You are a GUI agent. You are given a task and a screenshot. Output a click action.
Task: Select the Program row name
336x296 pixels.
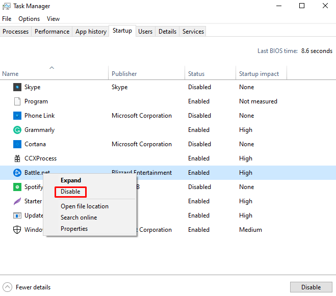36,101
